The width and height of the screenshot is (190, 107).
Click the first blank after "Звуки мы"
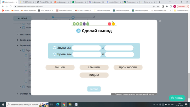click(x=86, y=48)
